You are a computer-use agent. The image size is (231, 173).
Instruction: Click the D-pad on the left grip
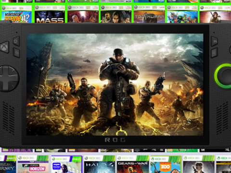tap(8, 78)
